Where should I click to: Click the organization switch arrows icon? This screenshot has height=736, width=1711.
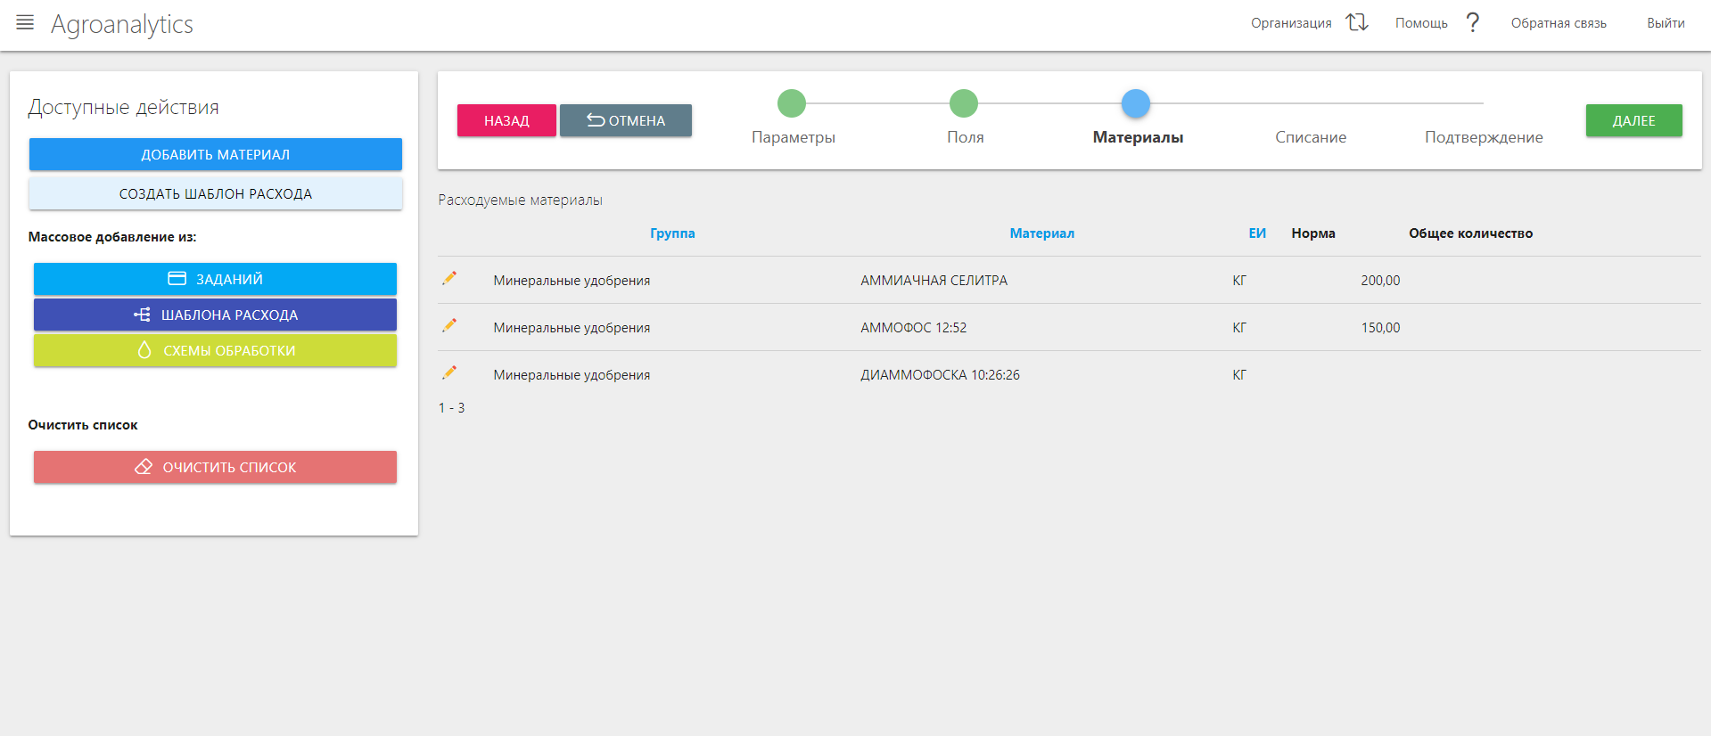tap(1356, 23)
